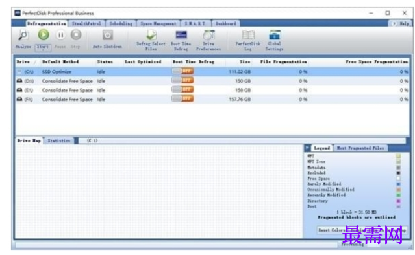Sort by the Size column header
The height and width of the screenshot is (255, 415).
point(245,61)
